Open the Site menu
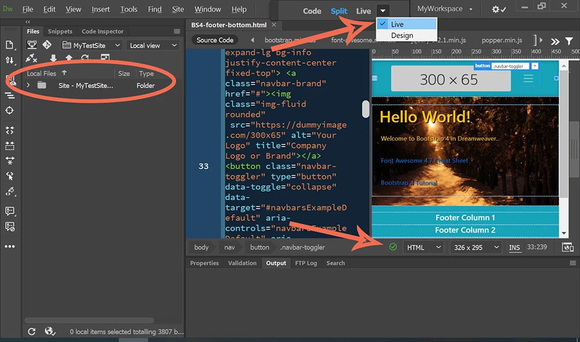Screen dimensions: 580x342 pos(178,9)
